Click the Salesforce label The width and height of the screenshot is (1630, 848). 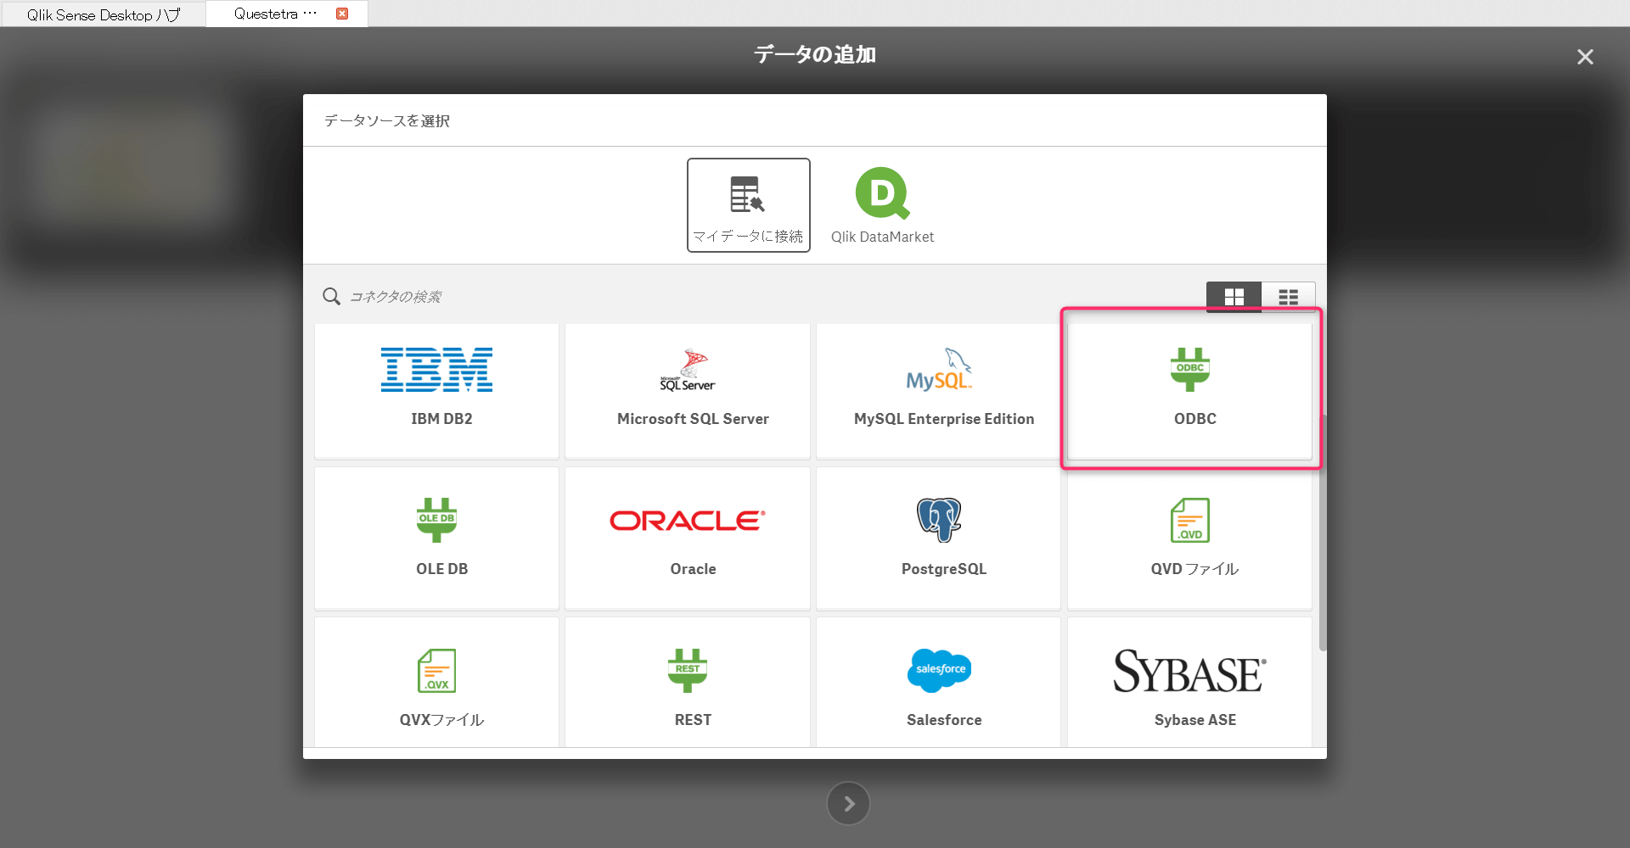click(944, 720)
